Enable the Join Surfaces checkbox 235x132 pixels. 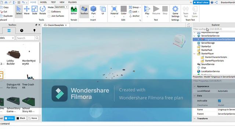pyautogui.click(x=49, y=16)
